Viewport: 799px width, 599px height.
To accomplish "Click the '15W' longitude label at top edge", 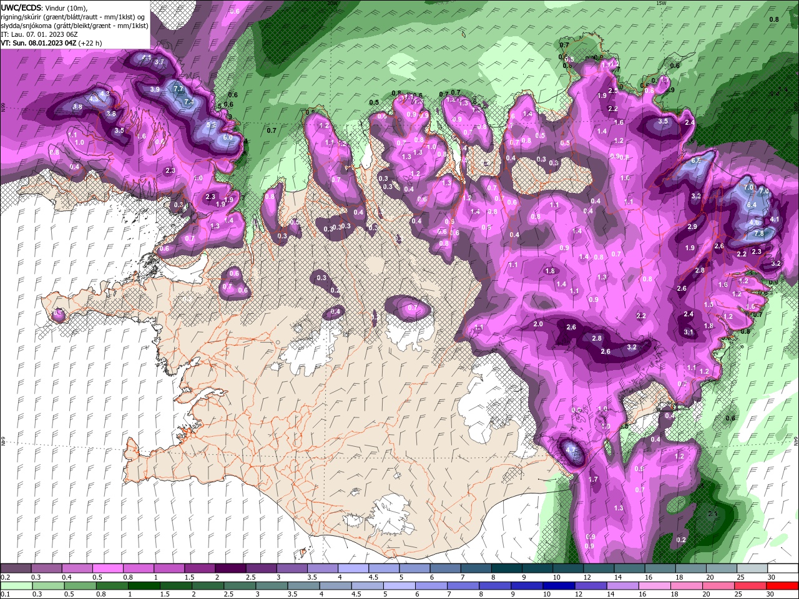I will (x=661, y=3).
